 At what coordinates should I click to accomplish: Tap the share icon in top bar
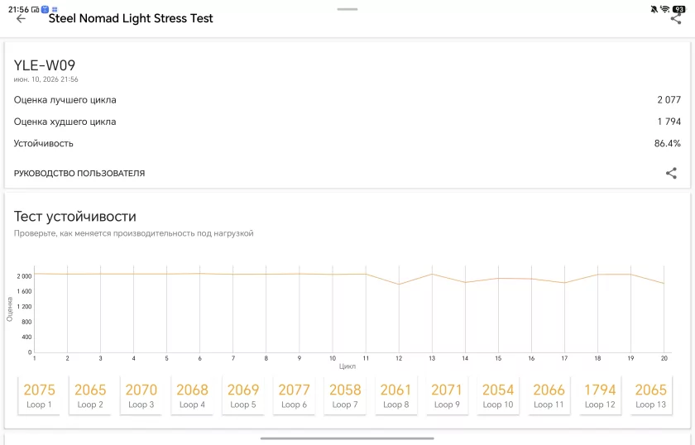pyautogui.click(x=675, y=19)
